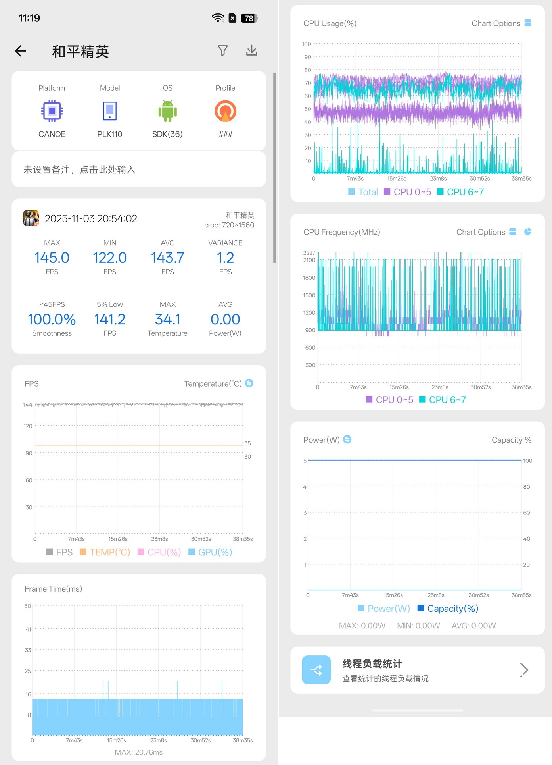
Task: Open CPU Usage Chart Options
Action: (501, 23)
